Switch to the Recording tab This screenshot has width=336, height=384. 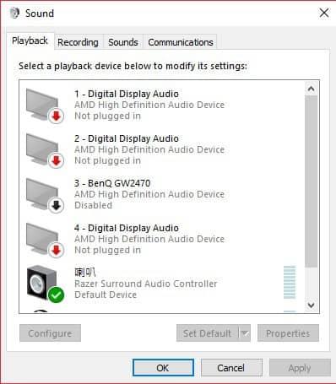click(x=78, y=42)
